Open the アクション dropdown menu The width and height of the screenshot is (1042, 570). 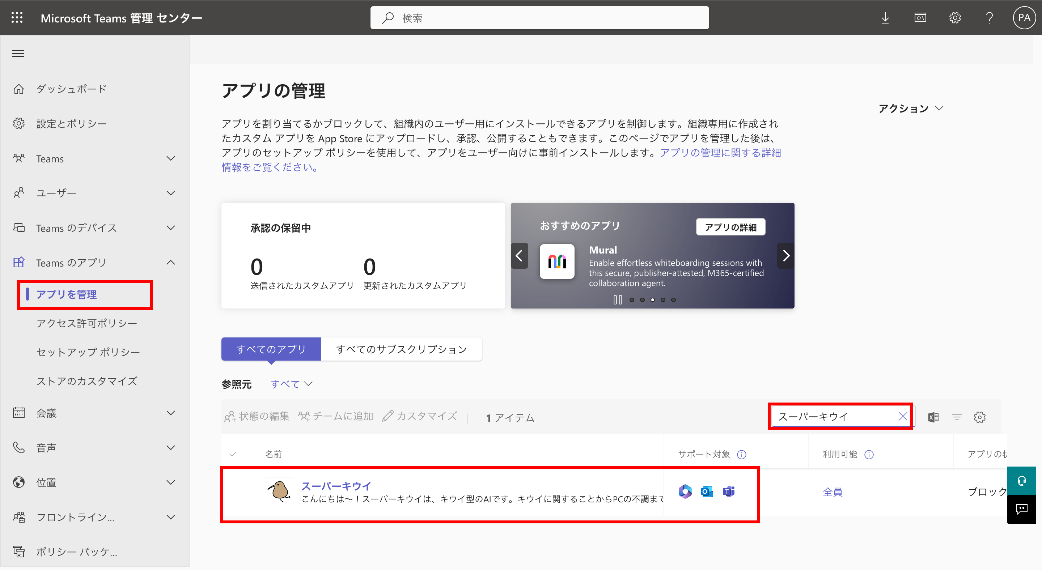[911, 109]
